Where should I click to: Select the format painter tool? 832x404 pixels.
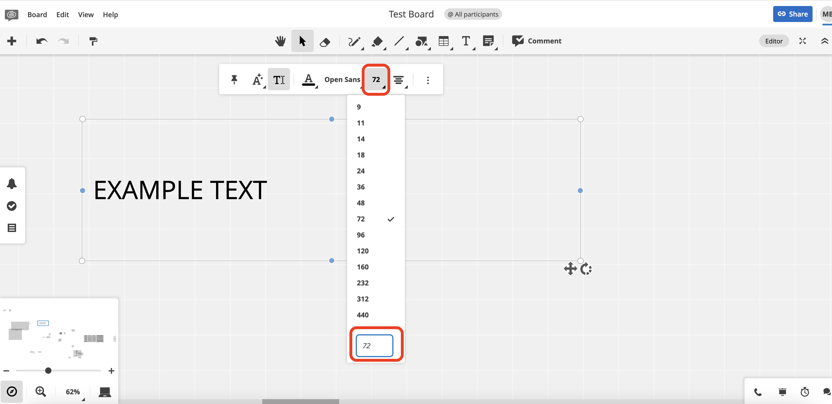click(x=93, y=41)
